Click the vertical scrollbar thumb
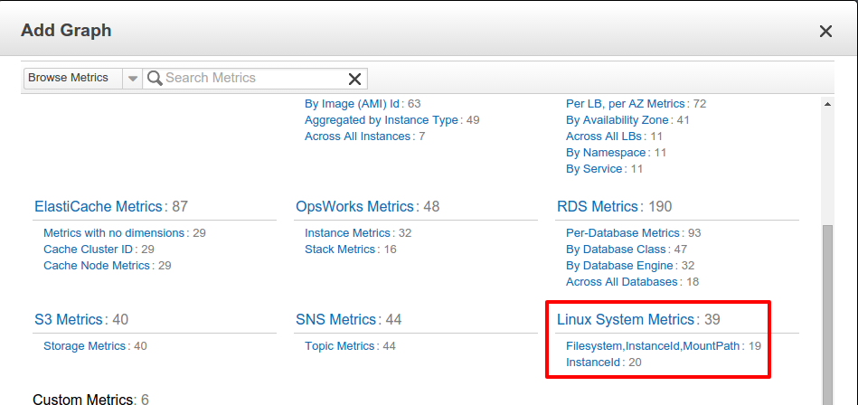Image resolution: width=858 pixels, height=405 pixels. [827, 315]
